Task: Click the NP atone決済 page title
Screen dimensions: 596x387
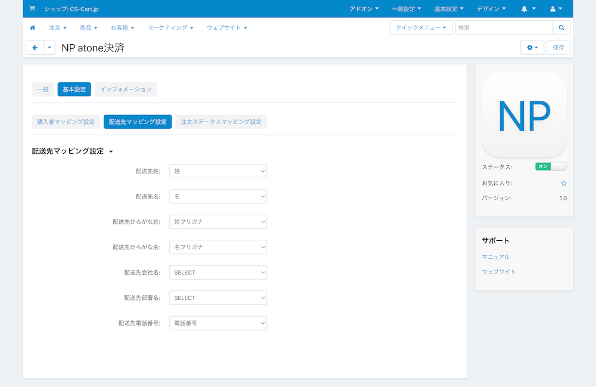Action: point(93,48)
